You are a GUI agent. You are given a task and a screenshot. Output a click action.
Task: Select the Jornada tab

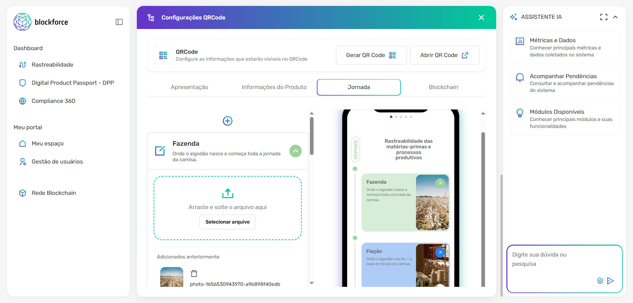point(359,87)
